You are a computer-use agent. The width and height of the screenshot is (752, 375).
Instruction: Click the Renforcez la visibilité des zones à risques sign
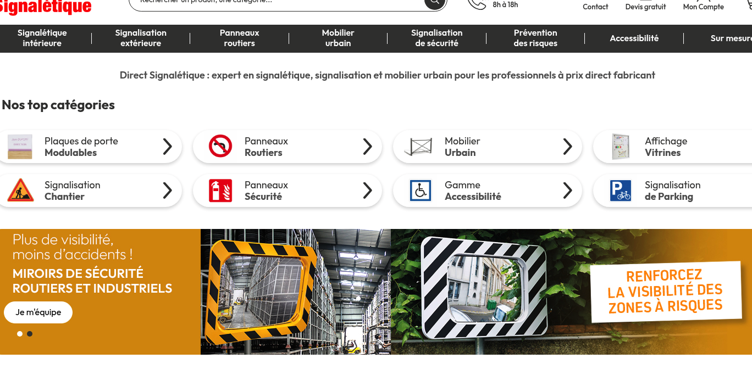coord(665,291)
